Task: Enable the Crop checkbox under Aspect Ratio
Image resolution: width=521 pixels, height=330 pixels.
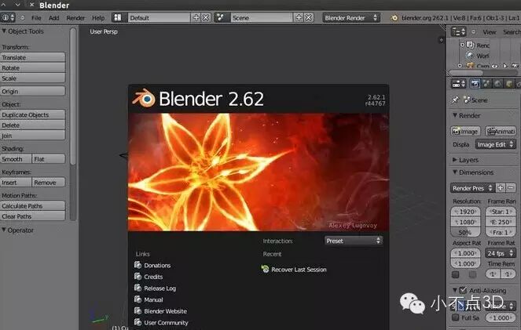Action: (472, 274)
